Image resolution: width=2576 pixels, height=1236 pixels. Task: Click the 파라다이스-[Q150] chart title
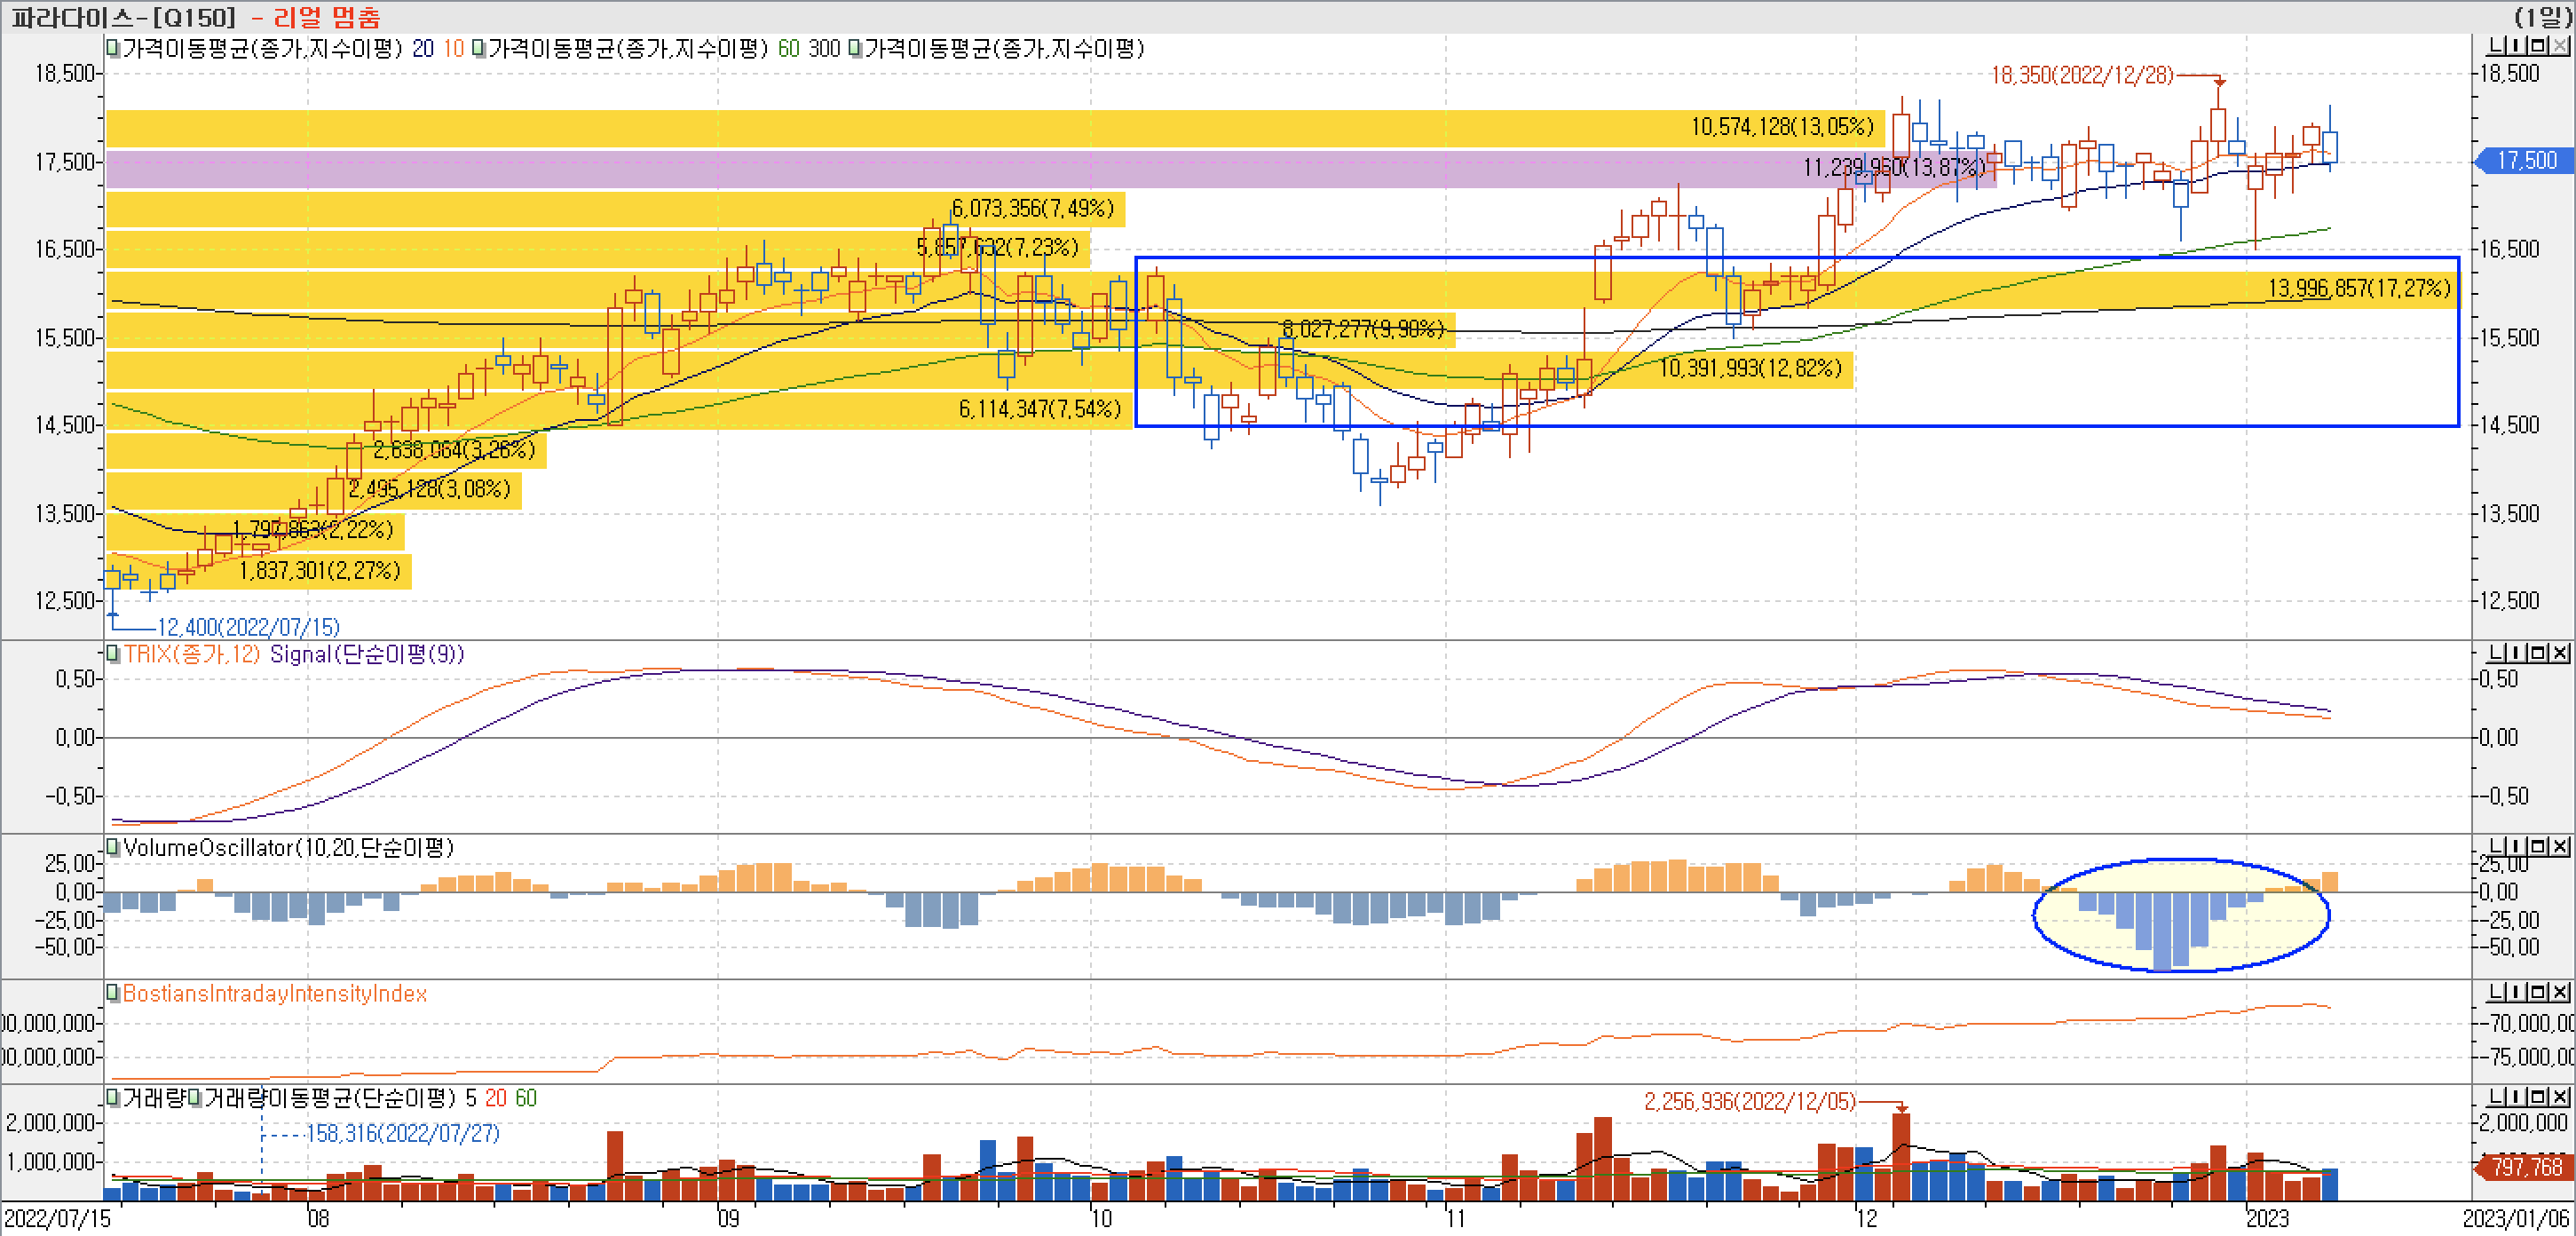click(123, 17)
